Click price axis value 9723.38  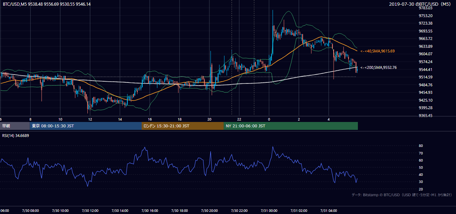click(426, 23)
